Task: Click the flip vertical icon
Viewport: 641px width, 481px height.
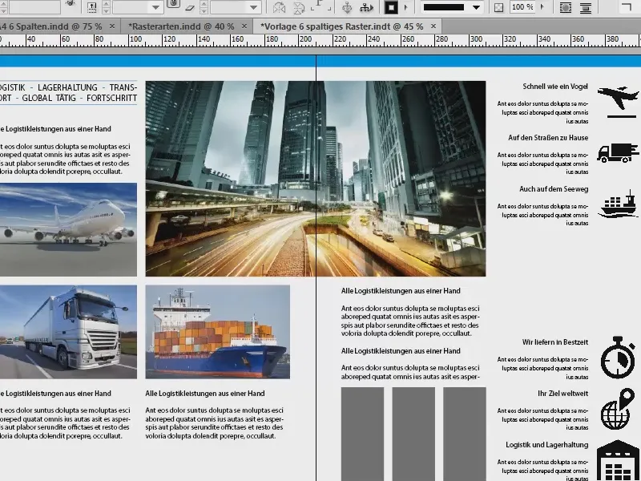Action: pyautogui.click(x=299, y=7)
